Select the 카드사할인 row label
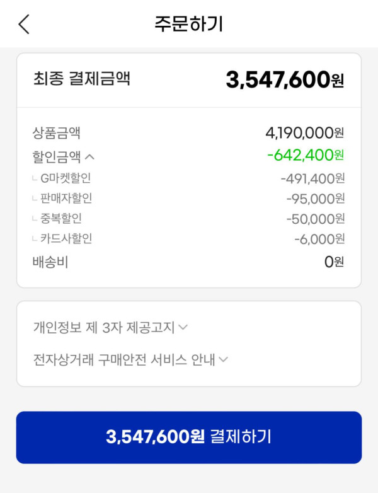 pyautogui.click(x=66, y=239)
